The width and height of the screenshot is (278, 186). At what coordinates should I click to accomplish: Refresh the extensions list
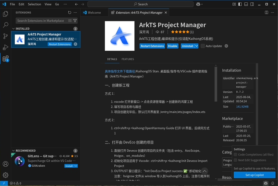[x=69, y=12]
